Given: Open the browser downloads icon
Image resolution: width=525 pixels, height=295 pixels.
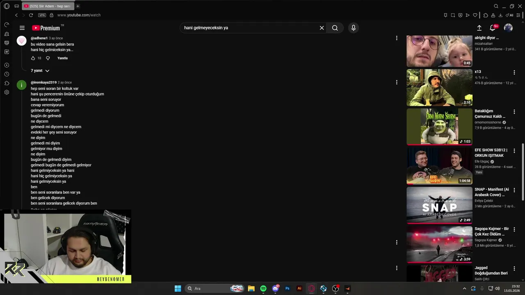Looking at the screenshot, I should pyautogui.click(x=500, y=15).
